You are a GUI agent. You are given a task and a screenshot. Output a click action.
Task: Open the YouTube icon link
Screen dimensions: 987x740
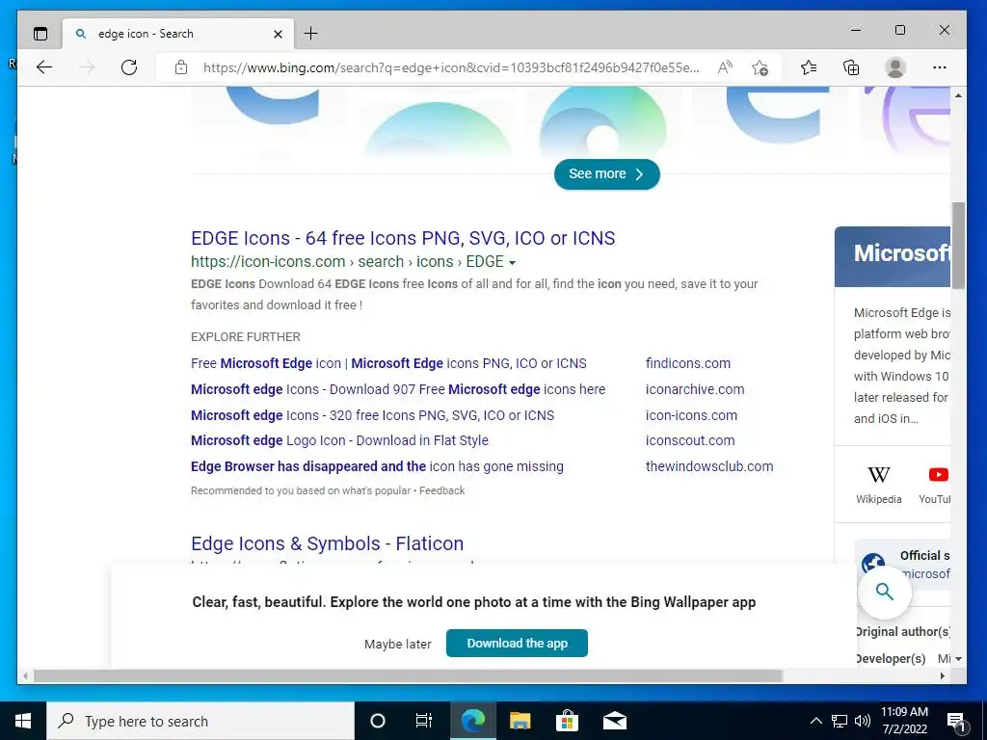tap(934, 485)
